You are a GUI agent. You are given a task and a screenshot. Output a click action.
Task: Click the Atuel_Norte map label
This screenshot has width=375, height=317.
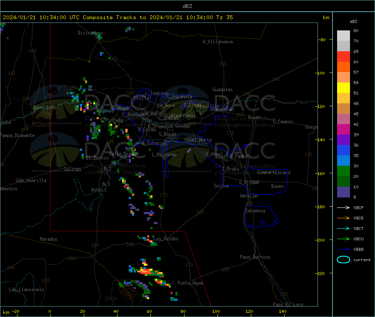[198, 140]
